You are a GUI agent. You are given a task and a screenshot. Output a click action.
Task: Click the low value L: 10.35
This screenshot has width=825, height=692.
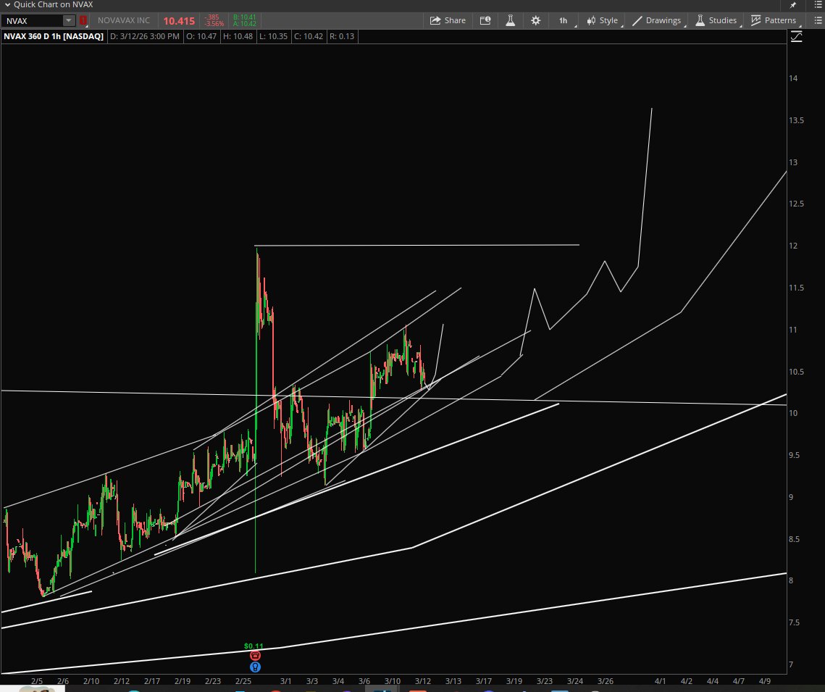pyautogui.click(x=274, y=36)
